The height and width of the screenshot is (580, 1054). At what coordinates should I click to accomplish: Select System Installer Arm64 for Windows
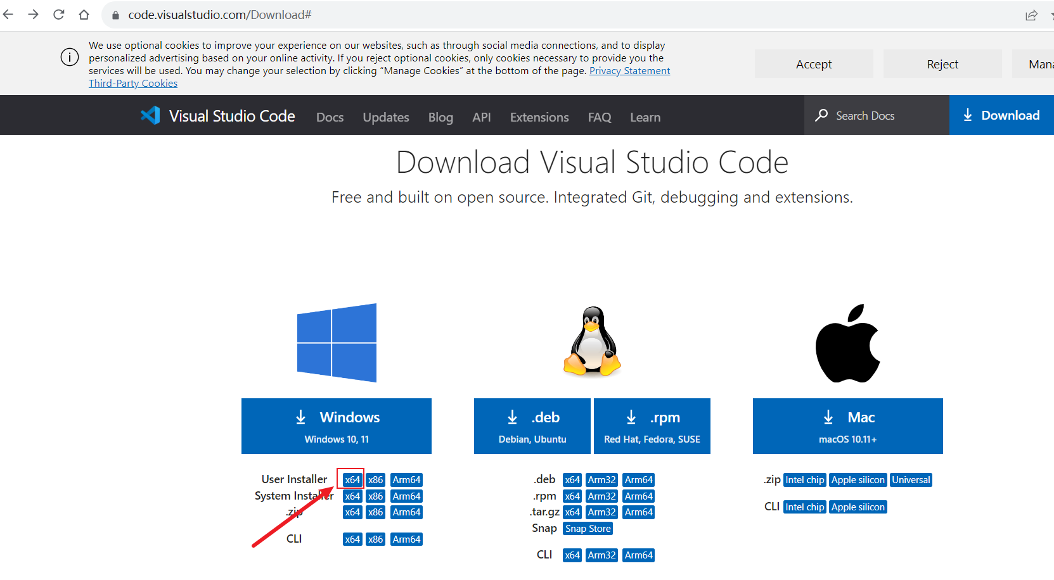[x=406, y=496]
